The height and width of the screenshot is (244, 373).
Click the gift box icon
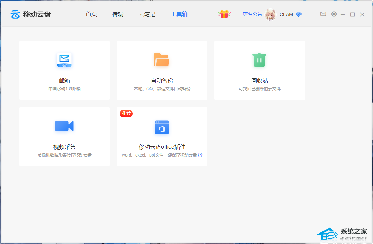coord(224,14)
